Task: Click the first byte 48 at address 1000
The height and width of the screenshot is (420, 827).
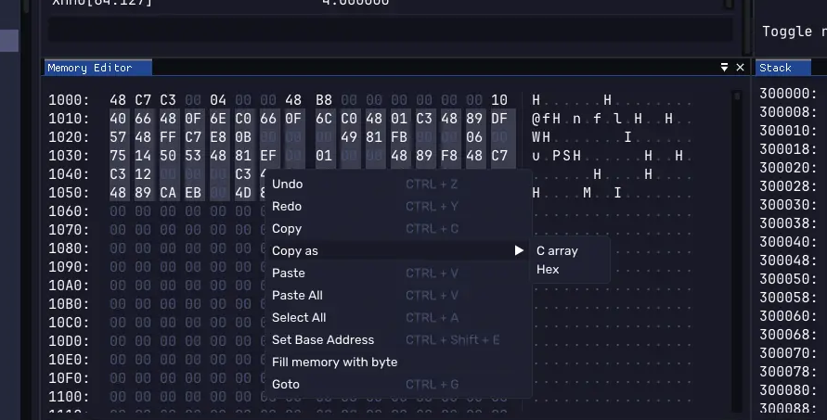Action: 118,100
